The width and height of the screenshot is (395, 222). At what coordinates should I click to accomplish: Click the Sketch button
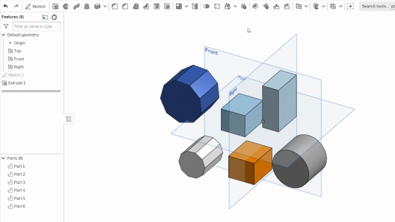coord(36,6)
